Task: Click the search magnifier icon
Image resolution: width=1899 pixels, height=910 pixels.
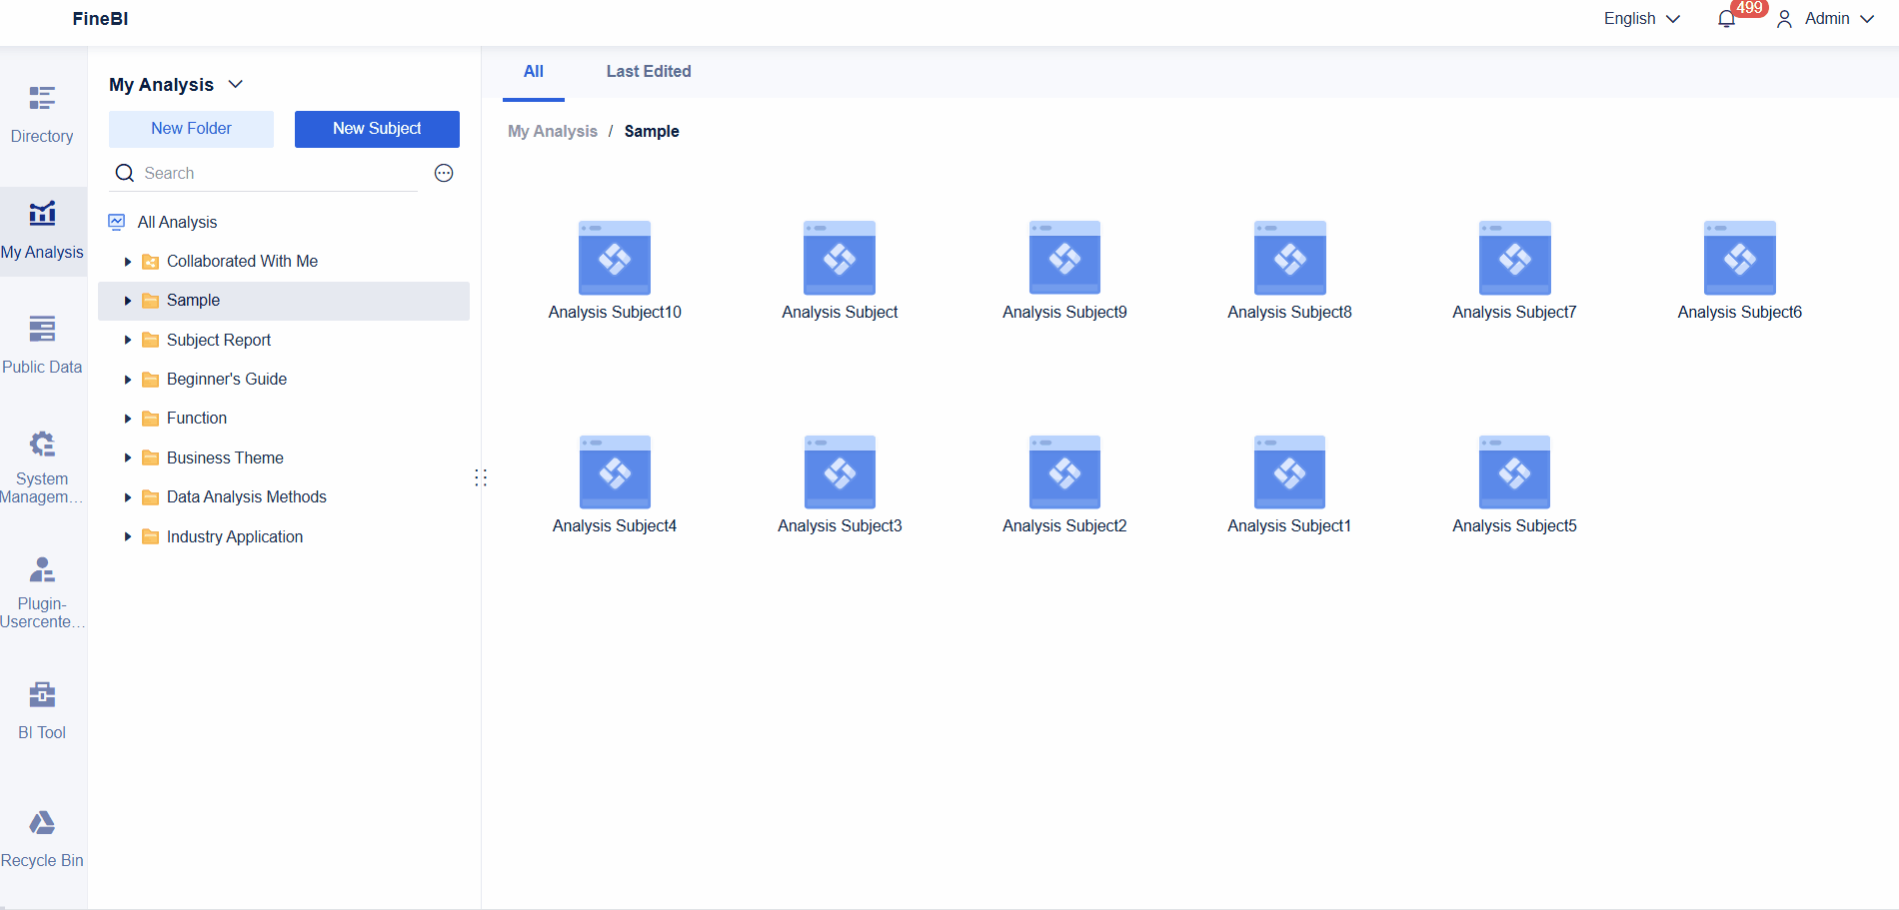Action: click(125, 173)
